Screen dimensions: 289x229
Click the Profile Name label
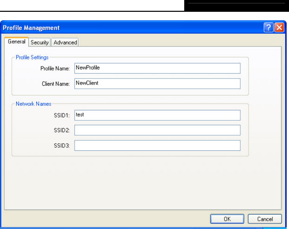tap(55, 68)
